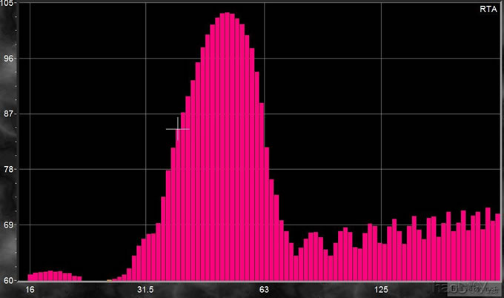Click the 96 level axis label
Screen dimensions: 504x298
pyautogui.click(x=12, y=58)
